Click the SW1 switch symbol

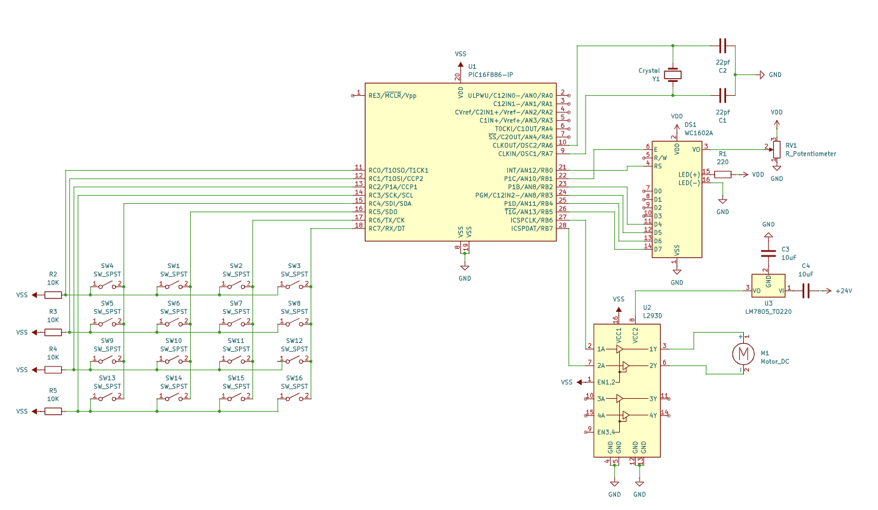click(x=174, y=284)
